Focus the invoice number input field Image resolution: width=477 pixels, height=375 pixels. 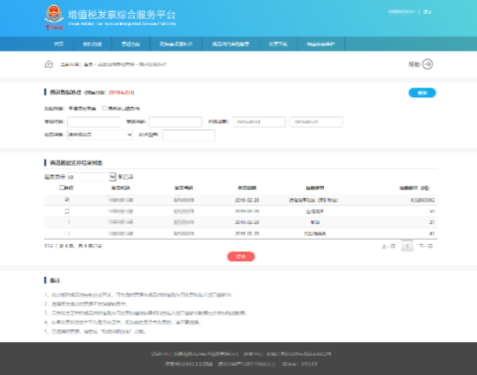click(x=176, y=122)
